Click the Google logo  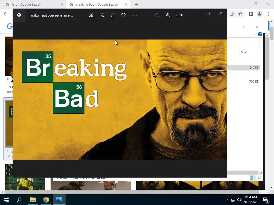pyautogui.click(x=10, y=26)
